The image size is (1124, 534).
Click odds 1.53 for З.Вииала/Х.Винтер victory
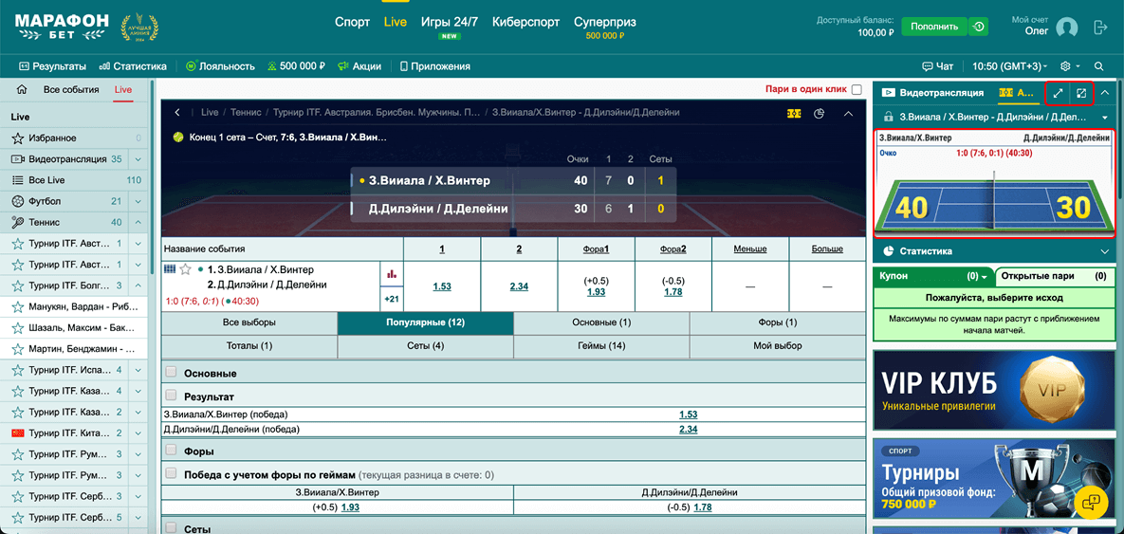688,414
